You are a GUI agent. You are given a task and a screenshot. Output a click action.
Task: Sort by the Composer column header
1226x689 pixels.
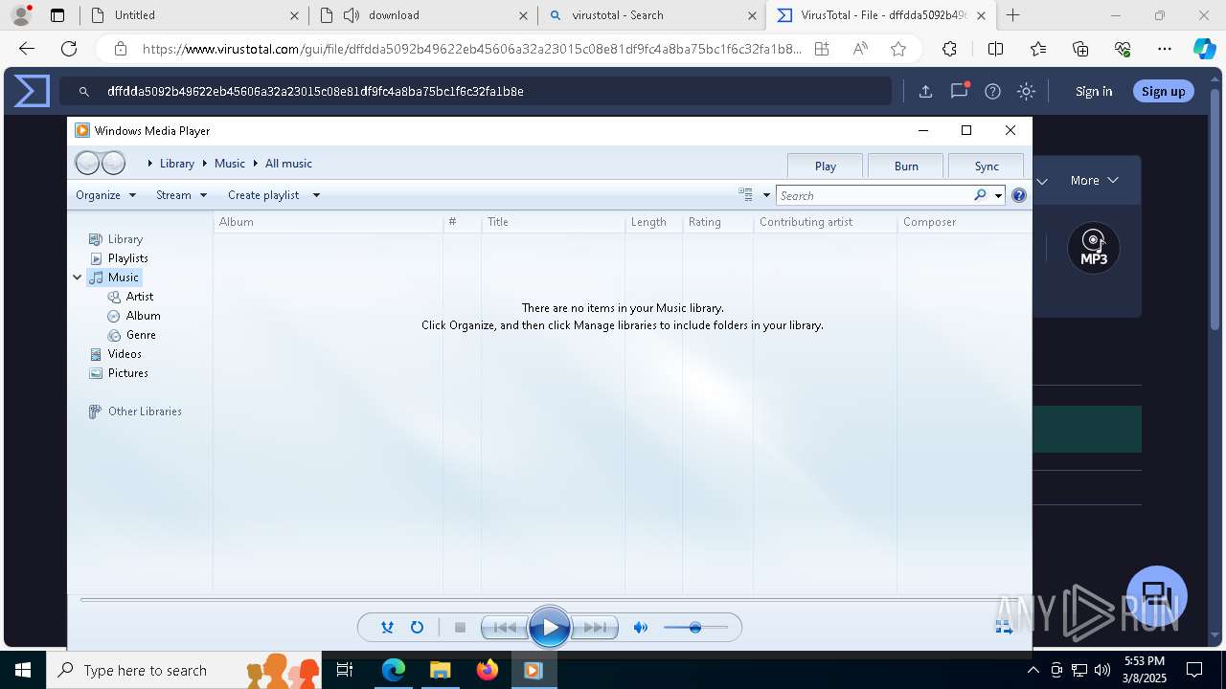point(964,222)
